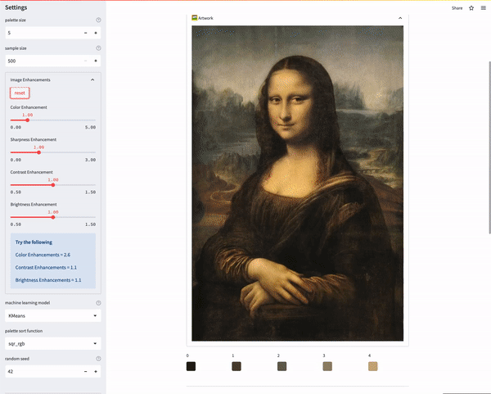Viewport: 491px width, 394px height.
Task: Open the hamburger main menu
Action: click(484, 8)
